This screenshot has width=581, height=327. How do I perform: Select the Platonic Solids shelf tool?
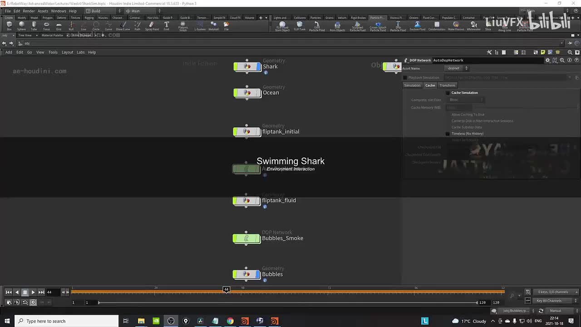[183, 26]
